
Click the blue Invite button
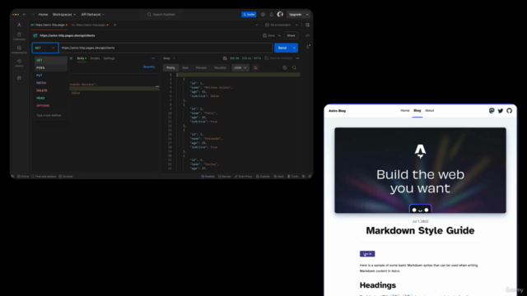pyautogui.click(x=249, y=15)
